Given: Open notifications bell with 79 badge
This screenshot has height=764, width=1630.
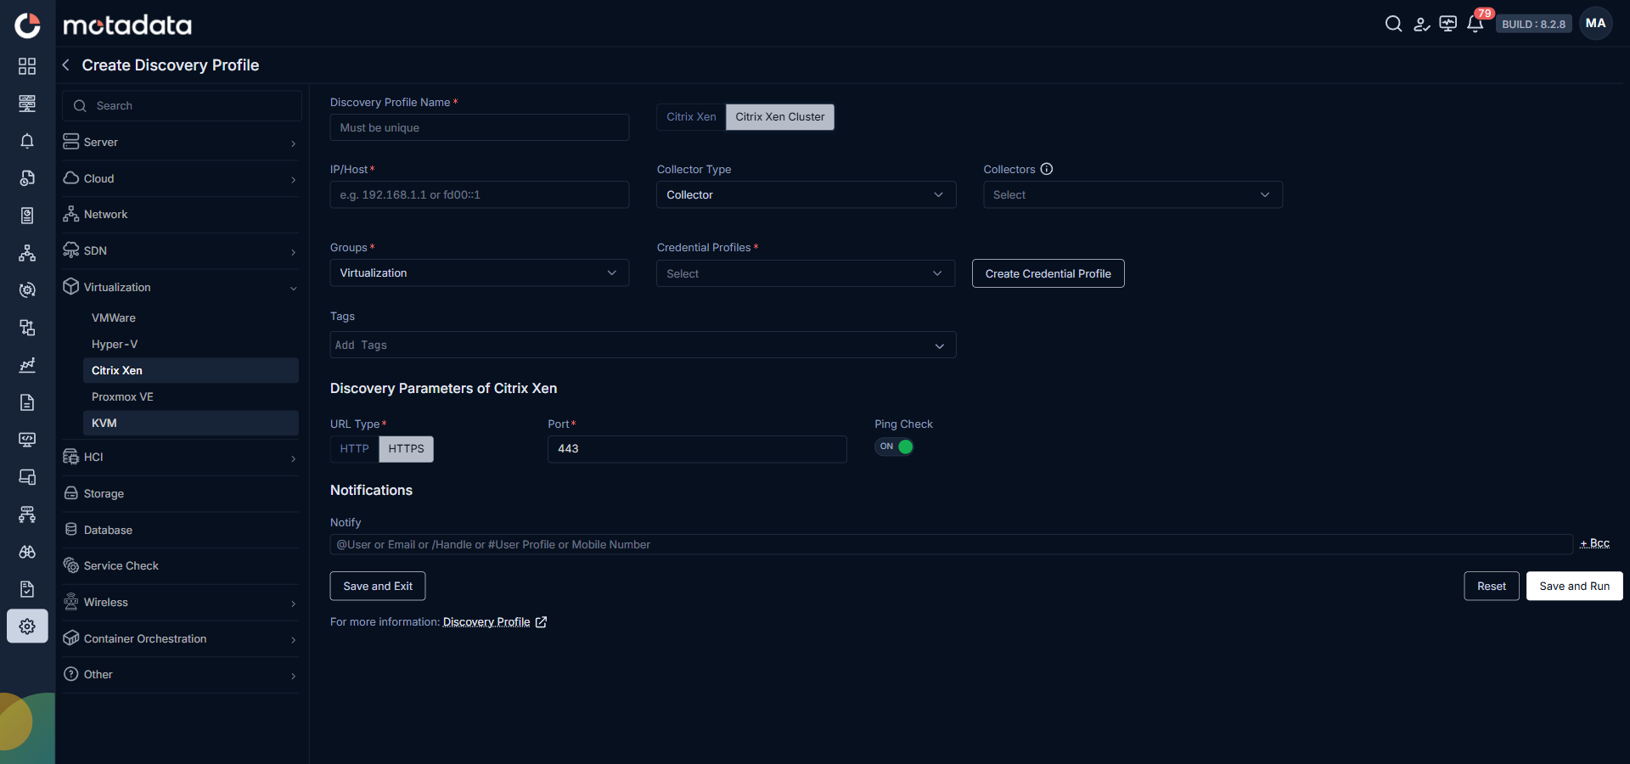Looking at the screenshot, I should tap(1475, 24).
